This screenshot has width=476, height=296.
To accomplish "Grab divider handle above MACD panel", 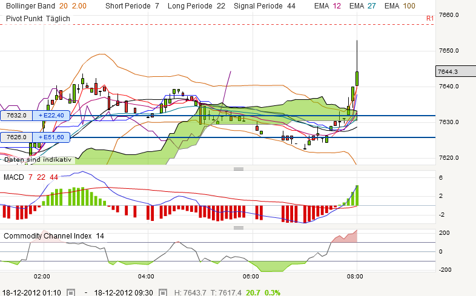I will pyautogui.click(x=239, y=169).
